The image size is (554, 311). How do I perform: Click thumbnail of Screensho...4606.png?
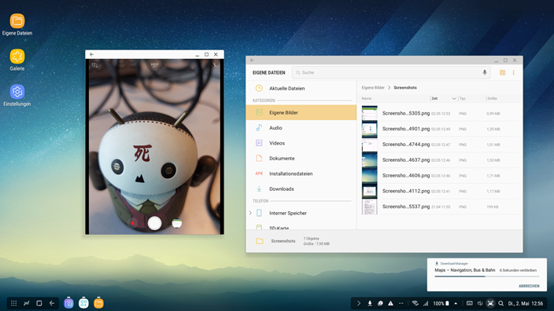(x=370, y=175)
